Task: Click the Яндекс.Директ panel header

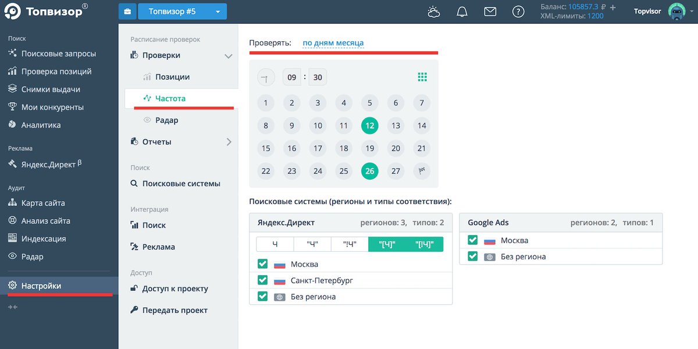Action: (x=351, y=223)
